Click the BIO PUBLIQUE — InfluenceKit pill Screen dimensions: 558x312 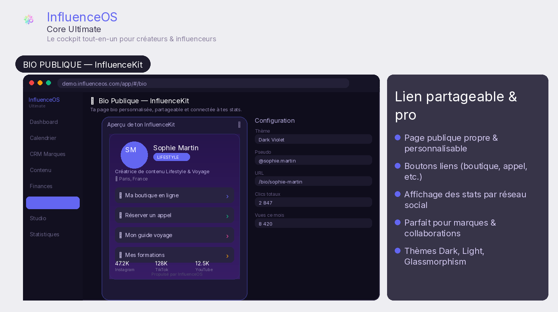[x=83, y=64]
